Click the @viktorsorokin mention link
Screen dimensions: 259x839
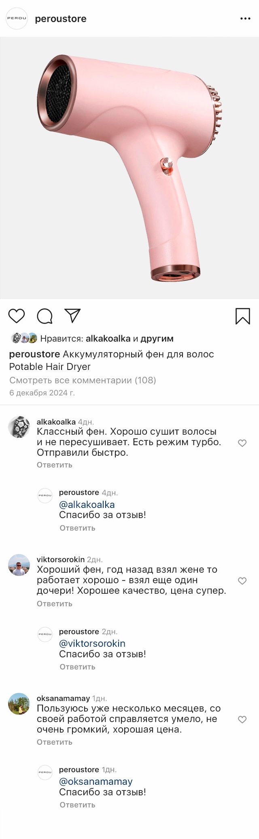tap(92, 644)
